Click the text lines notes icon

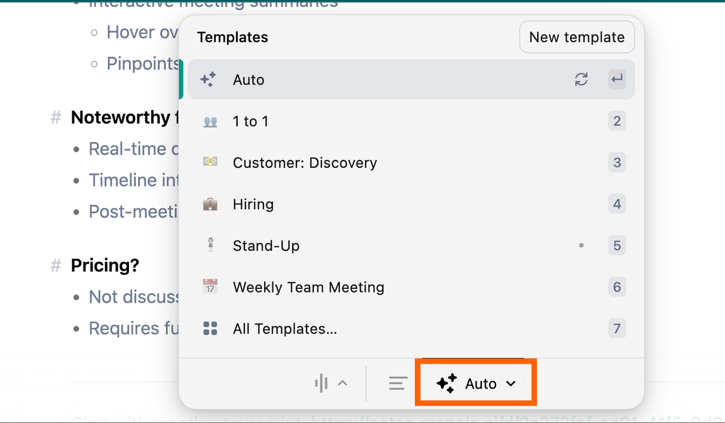pyautogui.click(x=398, y=384)
